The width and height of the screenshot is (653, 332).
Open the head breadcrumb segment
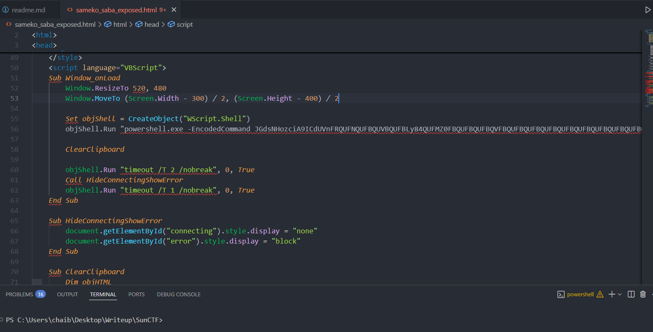tap(147, 25)
